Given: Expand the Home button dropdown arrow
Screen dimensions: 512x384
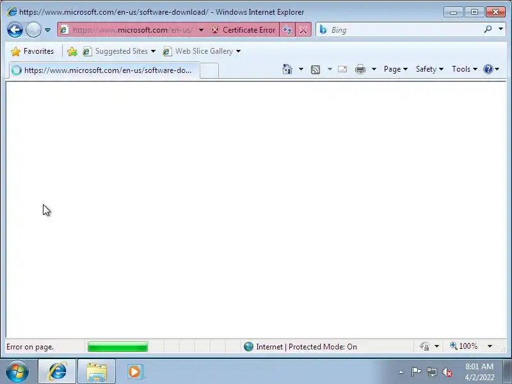Looking at the screenshot, I should 301,69.
